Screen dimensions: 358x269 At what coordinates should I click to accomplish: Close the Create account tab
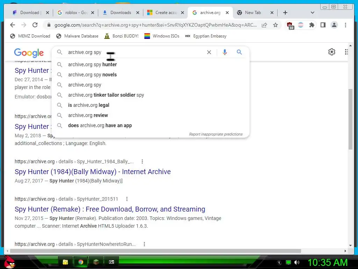(x=182, y=13)
